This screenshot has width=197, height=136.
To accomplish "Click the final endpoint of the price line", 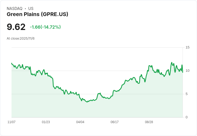I will pyautogui.click(x=183, y=72).
